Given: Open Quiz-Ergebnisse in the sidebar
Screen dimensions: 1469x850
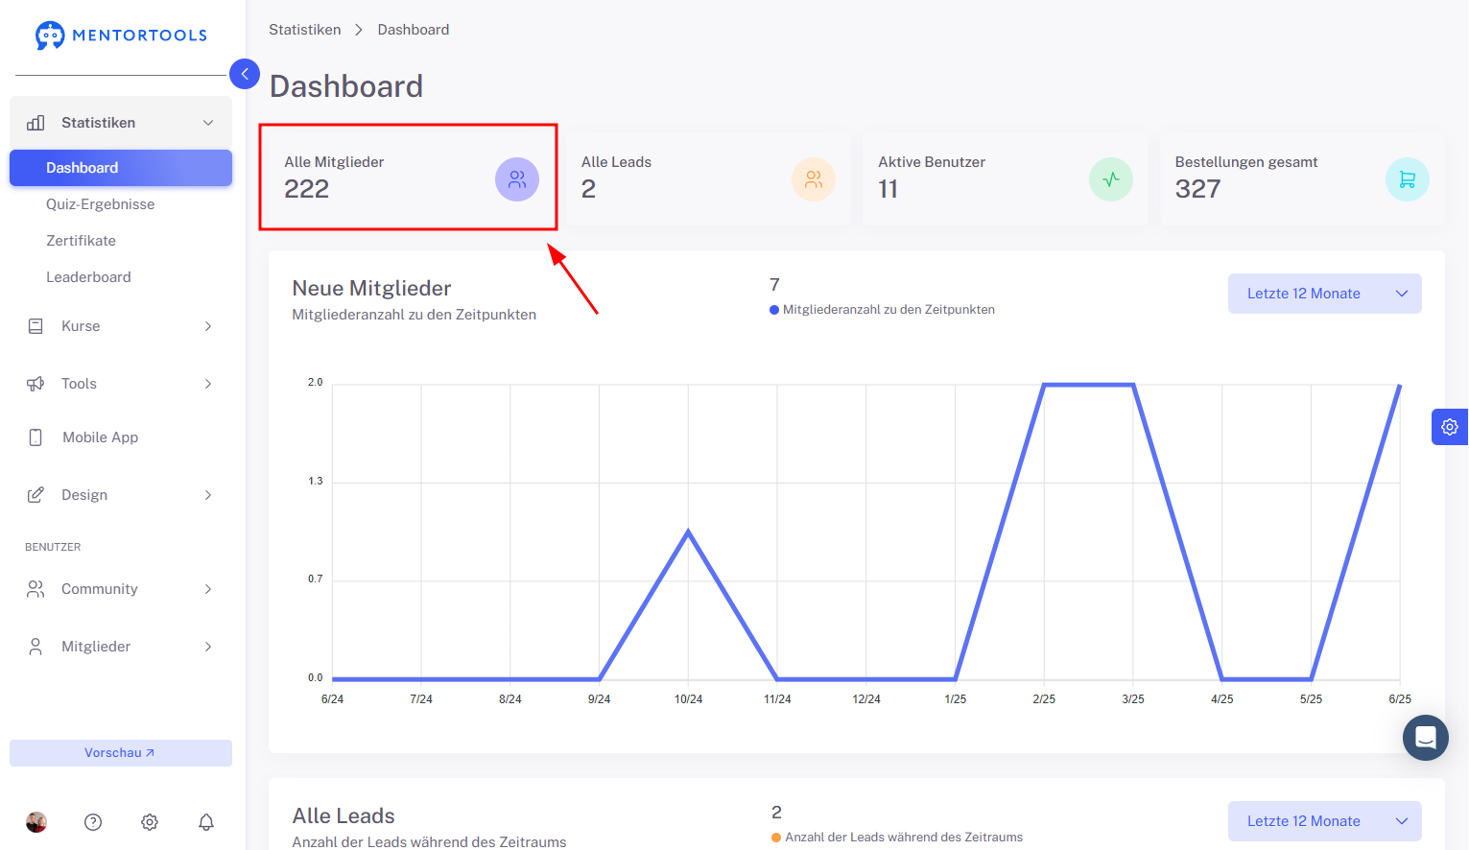Looking at the screenshot, I should coord(100,204).
